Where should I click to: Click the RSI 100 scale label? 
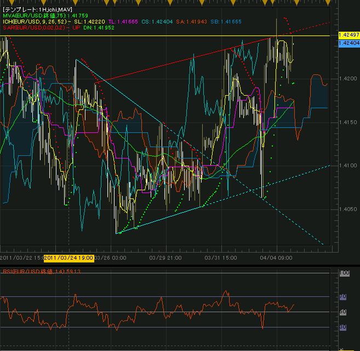point(344,273)
